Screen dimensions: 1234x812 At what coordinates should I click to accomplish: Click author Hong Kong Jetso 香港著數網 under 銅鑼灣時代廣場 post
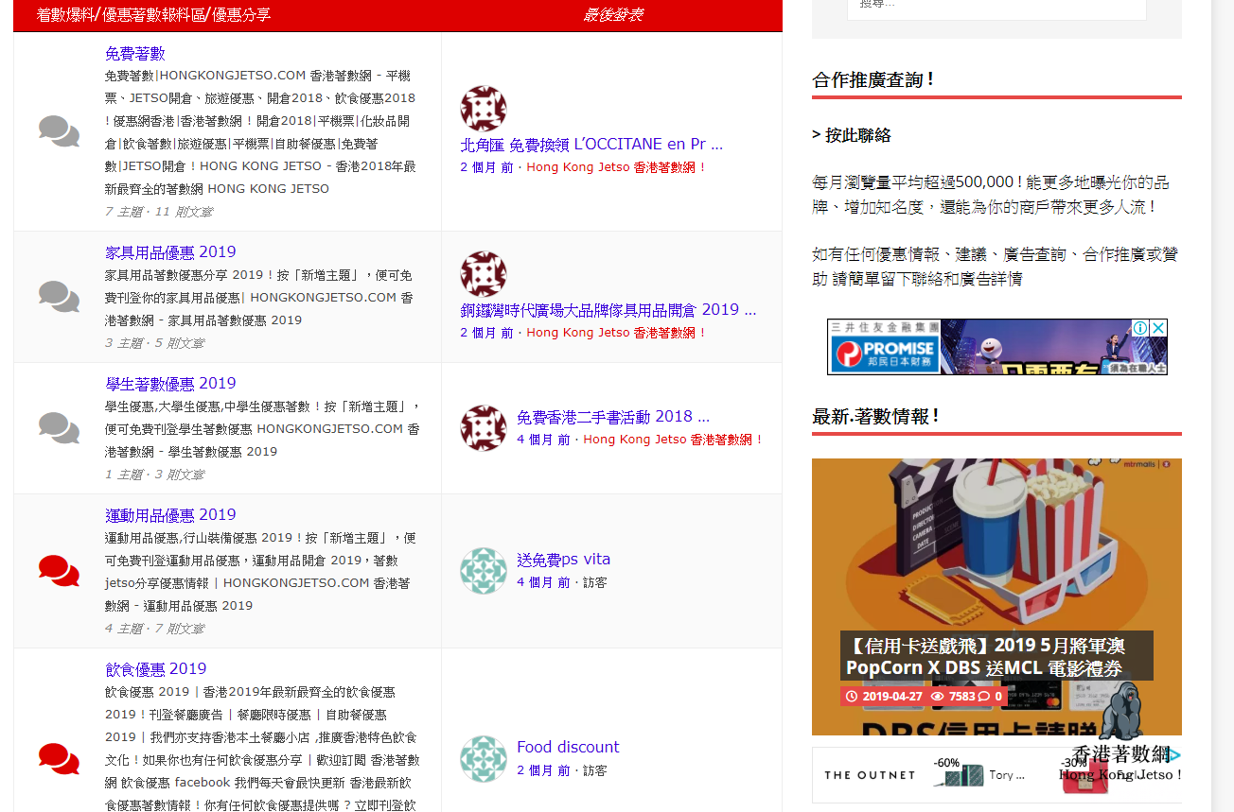tap(616, 333)
